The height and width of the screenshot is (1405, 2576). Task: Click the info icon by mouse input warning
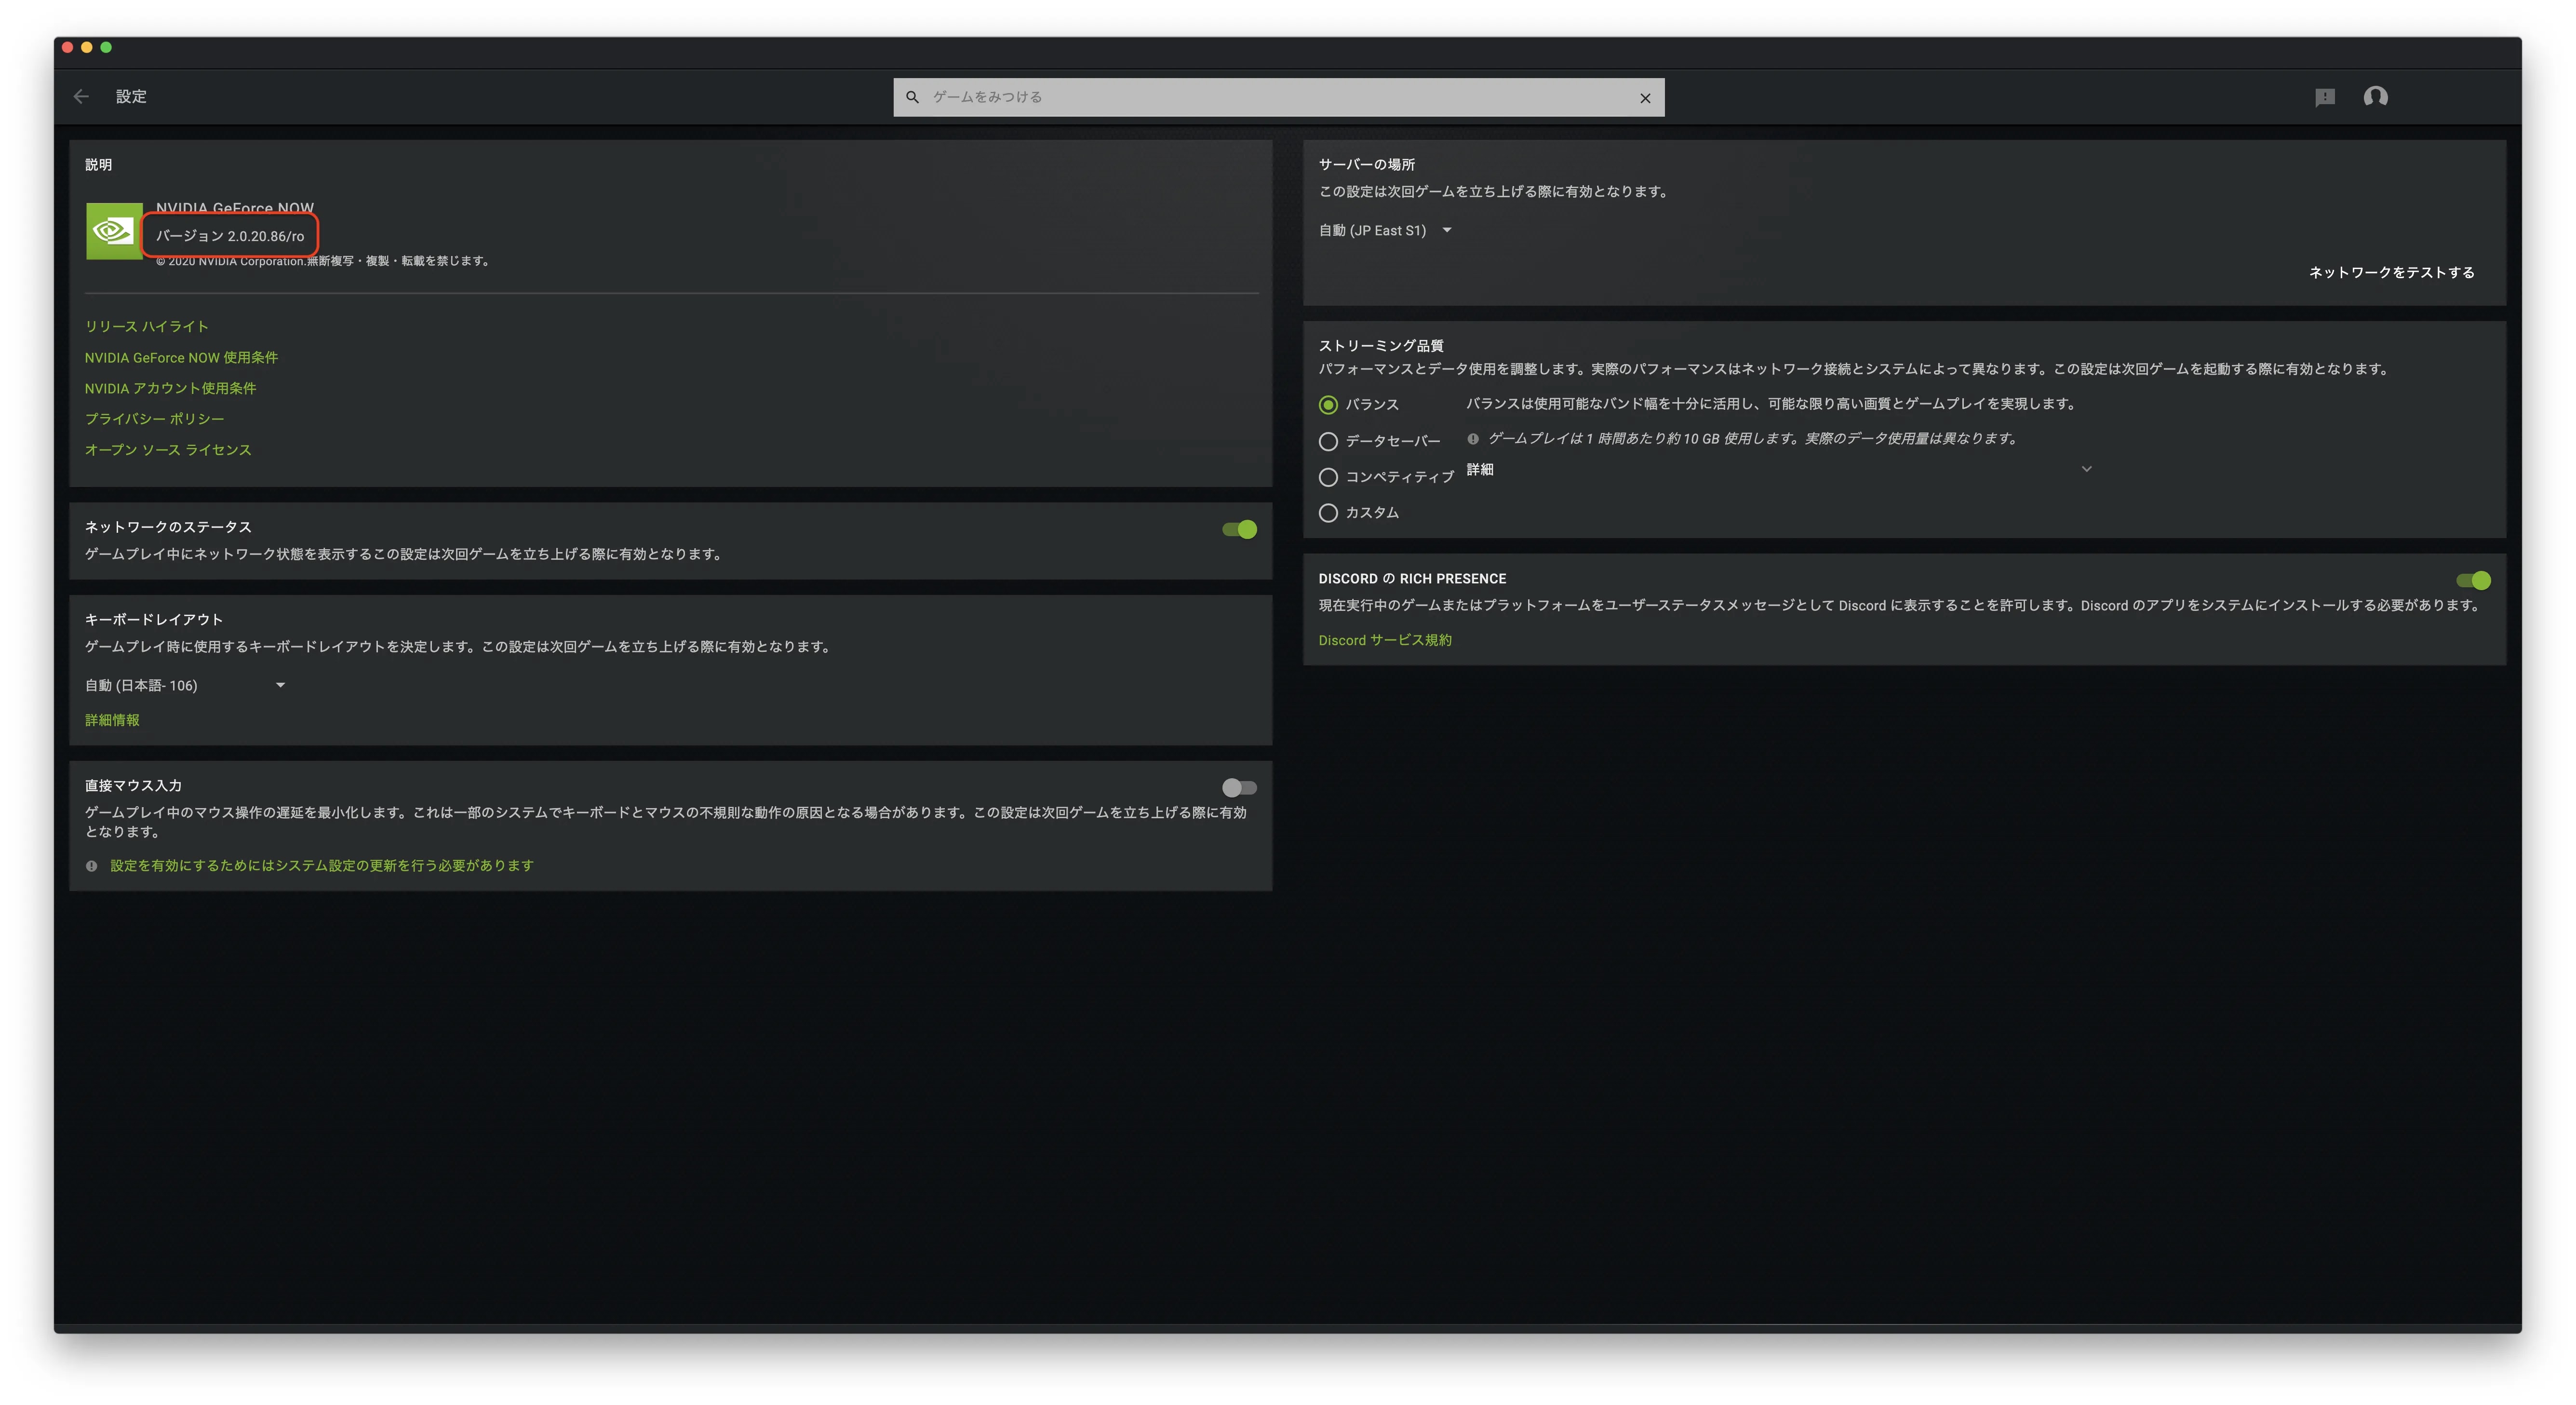pos(92,866)
